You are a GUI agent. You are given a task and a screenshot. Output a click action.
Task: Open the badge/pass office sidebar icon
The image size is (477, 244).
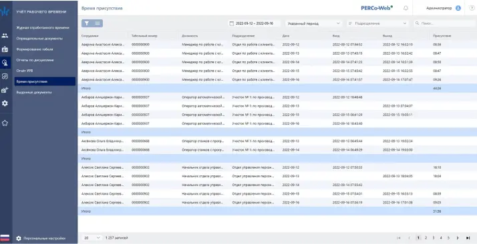pyautogui.click(x=5, y=49)
